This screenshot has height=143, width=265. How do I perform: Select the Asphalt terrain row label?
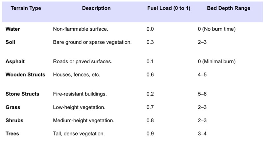click(15, 61)
